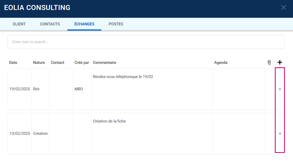
Task: Focus the 'Enter text to search' field
Action: (x=146, y=42)
